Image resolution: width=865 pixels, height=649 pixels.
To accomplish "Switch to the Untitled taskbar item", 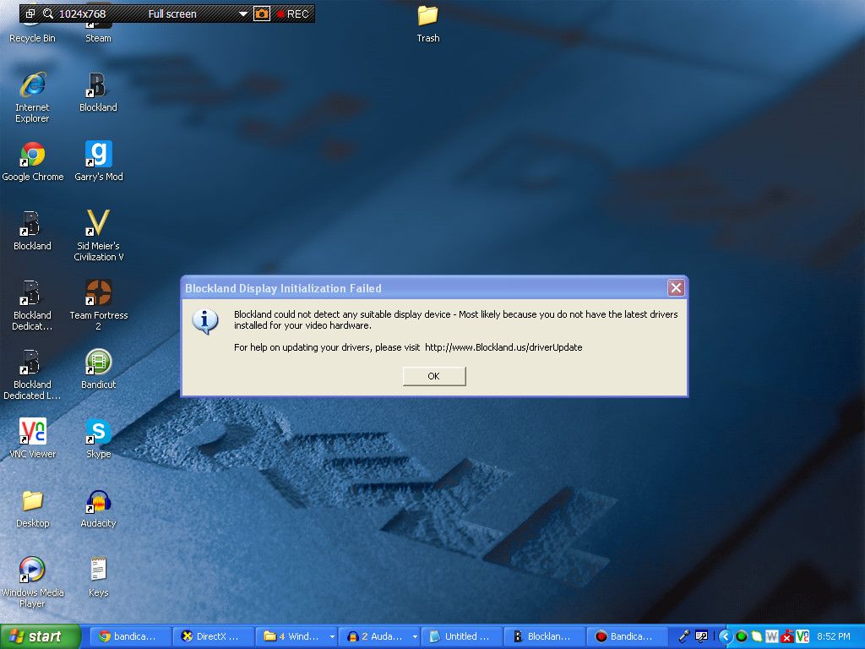I will [x=462, y=636].
